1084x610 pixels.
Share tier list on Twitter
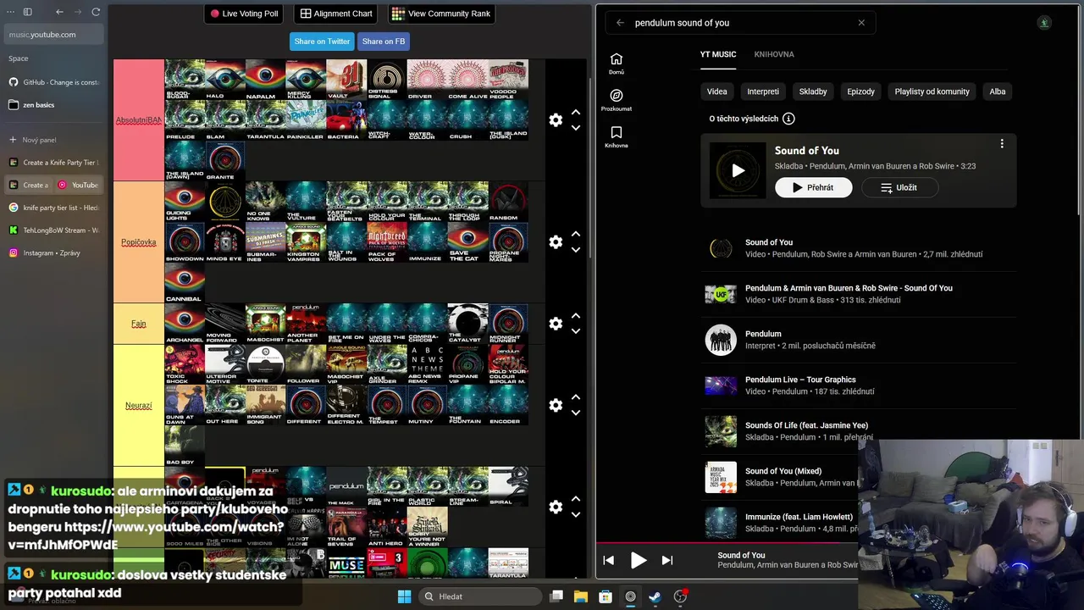tap(322, 42)
